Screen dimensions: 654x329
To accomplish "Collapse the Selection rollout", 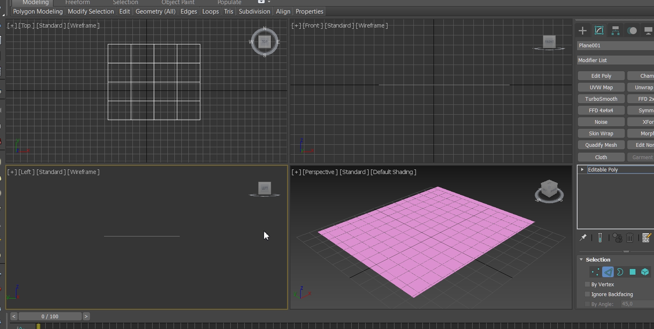I will point(581,259).
